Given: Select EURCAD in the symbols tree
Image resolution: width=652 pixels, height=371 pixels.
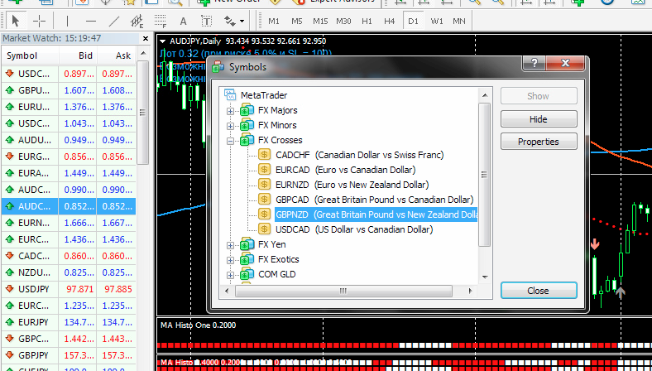Looking at the screenshot, I should (345, 170).
